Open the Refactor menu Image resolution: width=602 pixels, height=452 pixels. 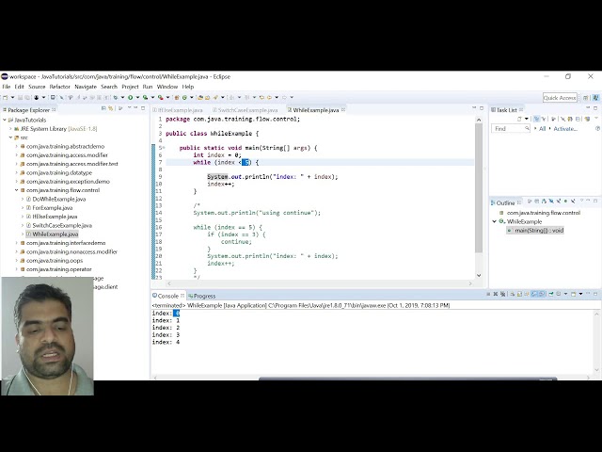[x=60, y=87]
